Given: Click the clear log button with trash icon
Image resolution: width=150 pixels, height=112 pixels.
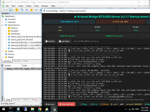Looking at the screenshot, I should [50, 104].
